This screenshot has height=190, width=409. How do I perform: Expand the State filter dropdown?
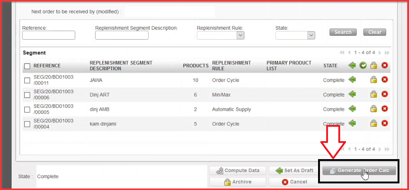(295, 35)
